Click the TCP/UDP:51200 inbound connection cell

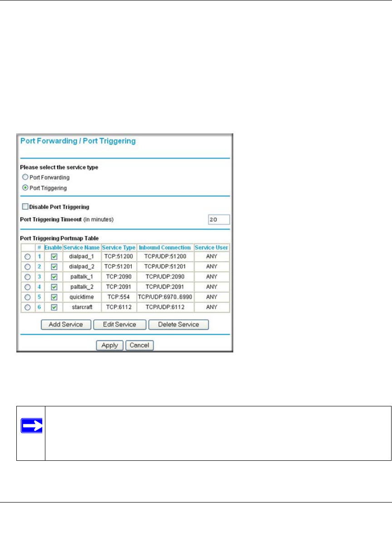coord(165,256)
